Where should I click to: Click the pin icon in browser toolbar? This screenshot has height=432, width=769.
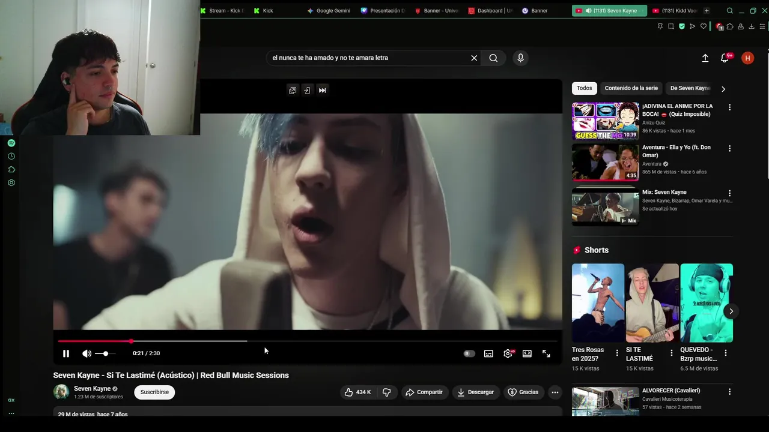pos(660,26)
